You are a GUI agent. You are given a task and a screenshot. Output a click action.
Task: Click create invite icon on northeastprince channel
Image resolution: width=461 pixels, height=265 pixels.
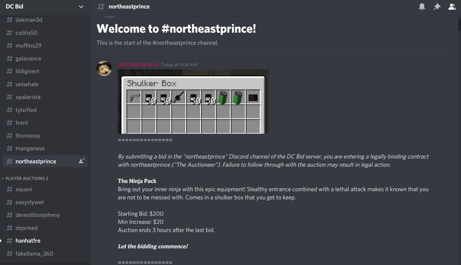coord(81,161)
